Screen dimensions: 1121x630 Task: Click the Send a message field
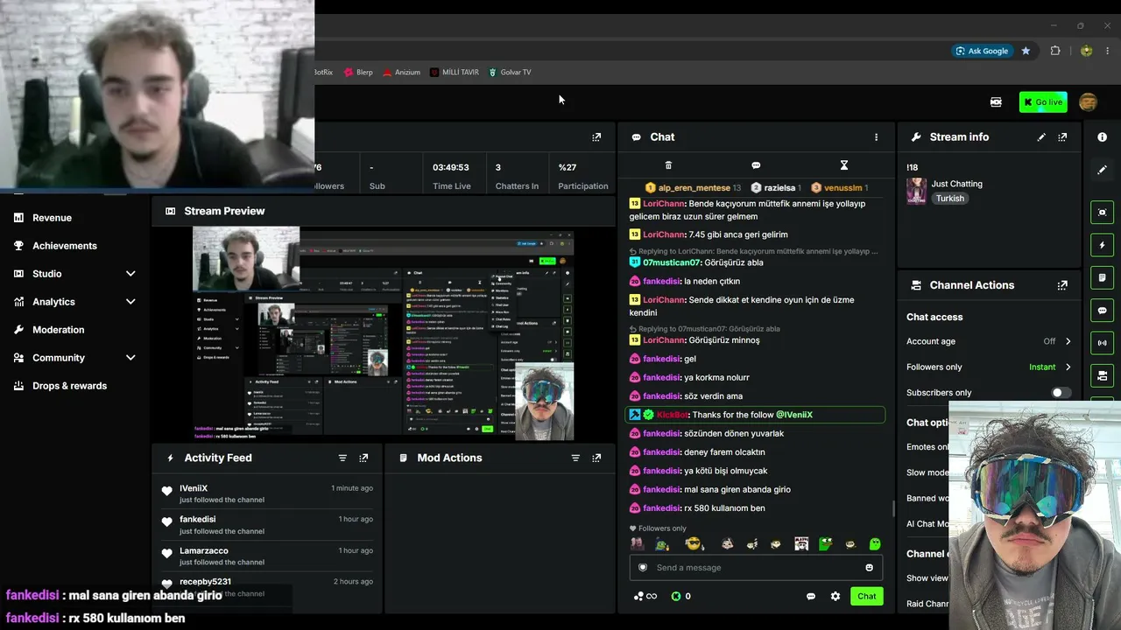coord(755,568)
